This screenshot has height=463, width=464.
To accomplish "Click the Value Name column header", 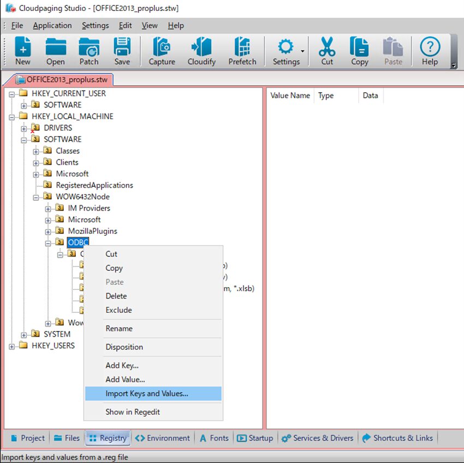I will [290, 96].
